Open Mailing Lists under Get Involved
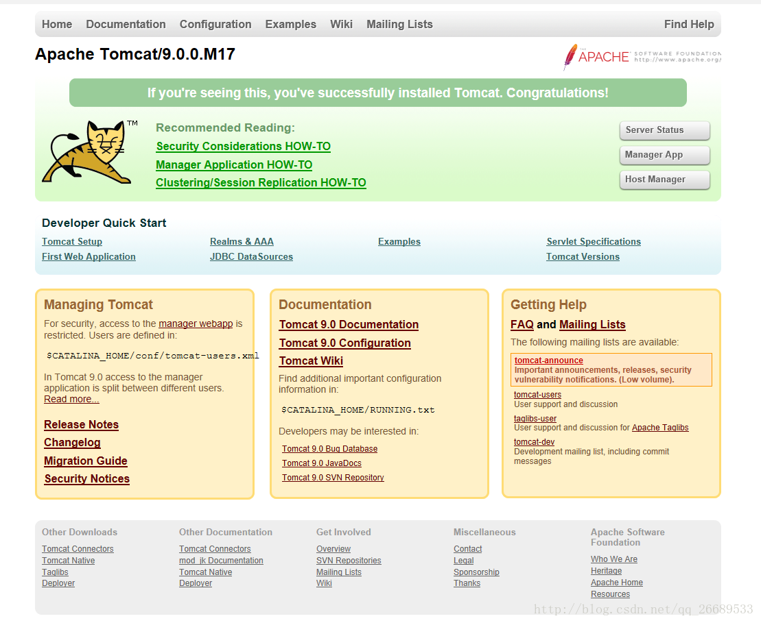This screenshot has width=761, height=623. pos(339,572)
